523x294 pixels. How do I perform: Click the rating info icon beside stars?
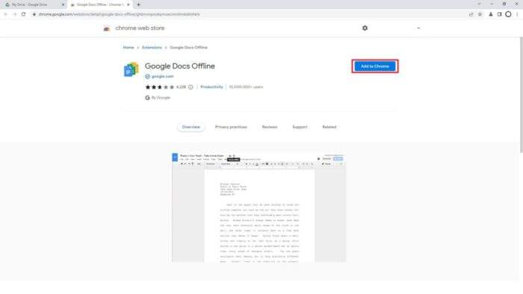coord(191,87)
